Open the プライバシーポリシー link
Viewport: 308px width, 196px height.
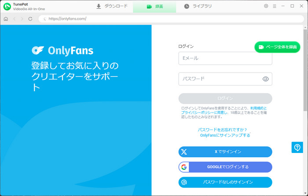tap(198, 113)
